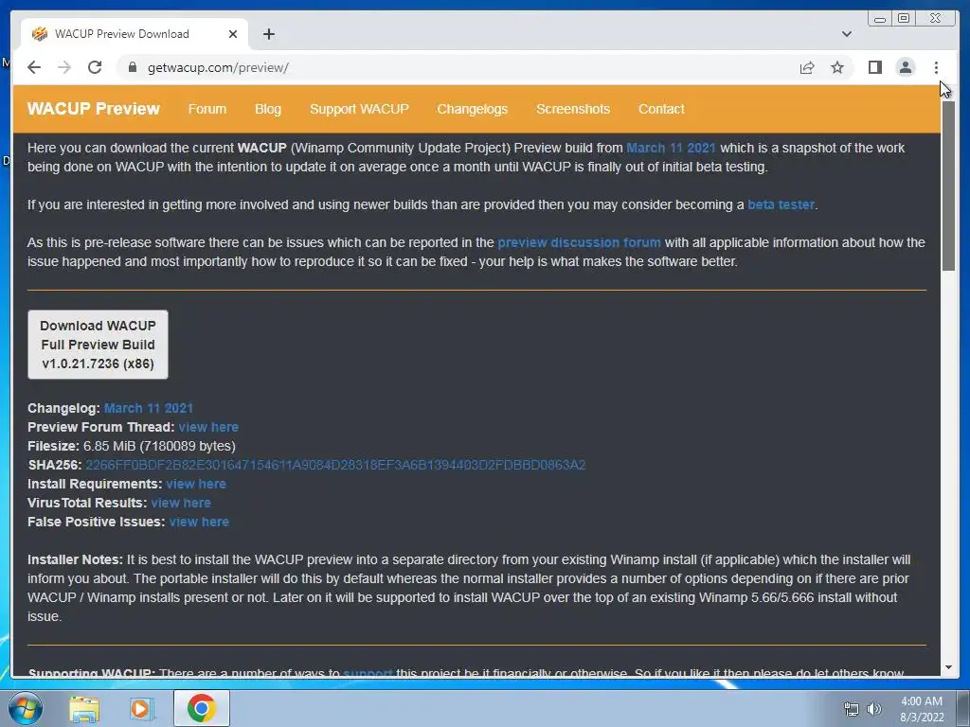Image resolution: width=970 pixels, height=727 pixels.
Task: Bookmark this page with the star icon
Action: click(x=837, y=67)
